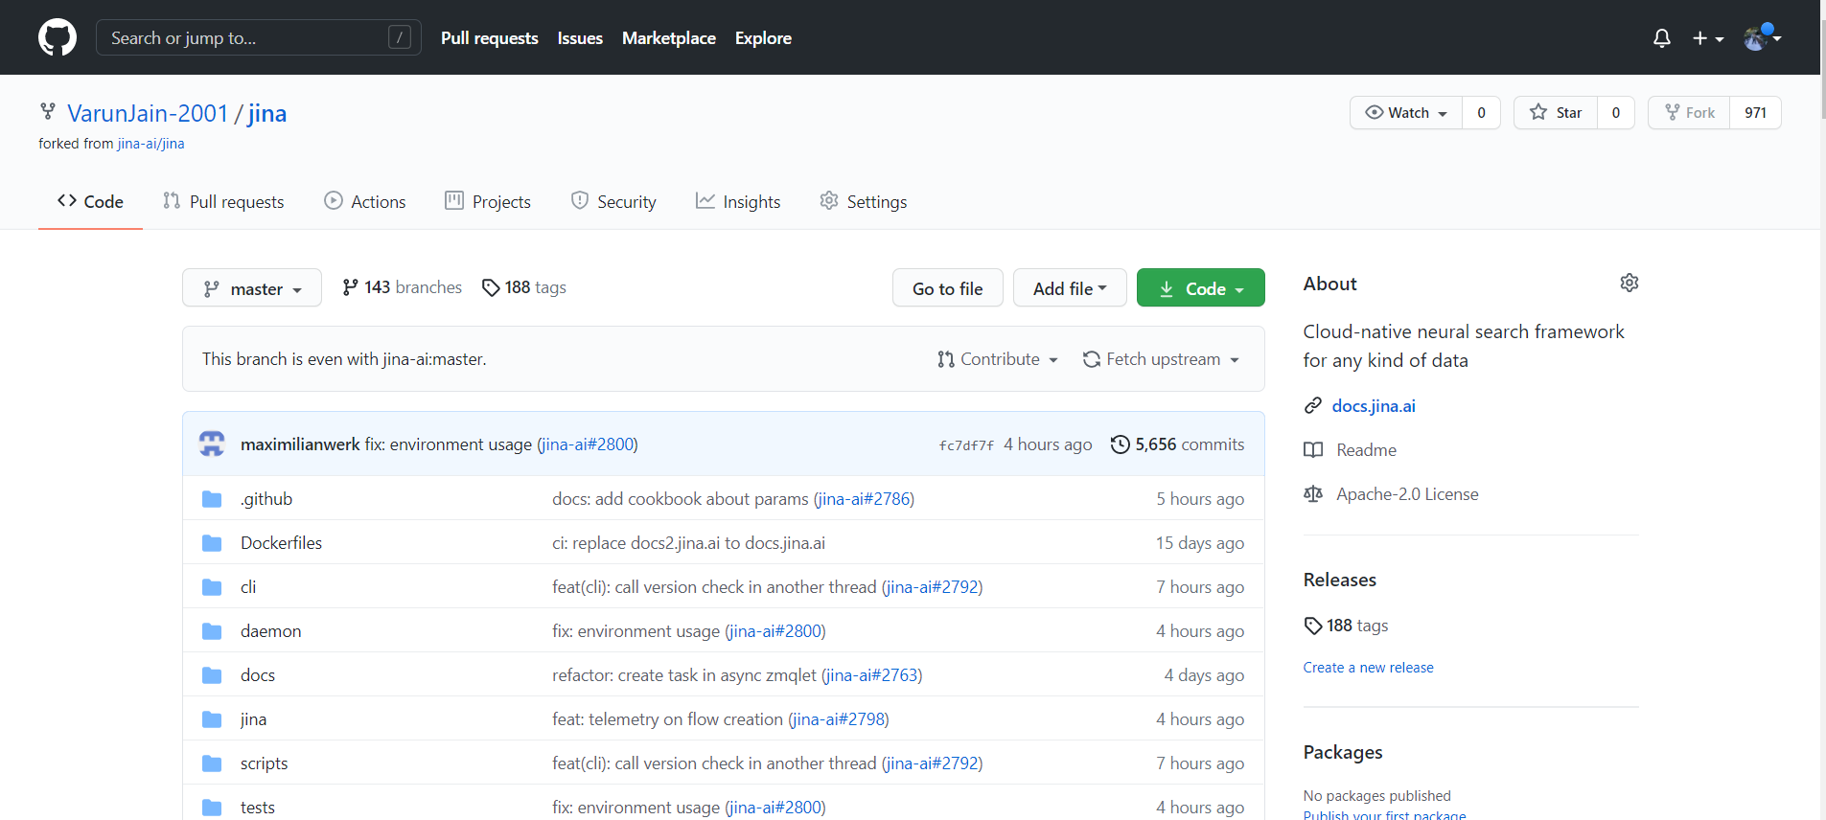Image resolution: width=1826 pixels, height=820 pixels.
Task: Expand the Add file dropdown
Action: [x=1070, y=288]
